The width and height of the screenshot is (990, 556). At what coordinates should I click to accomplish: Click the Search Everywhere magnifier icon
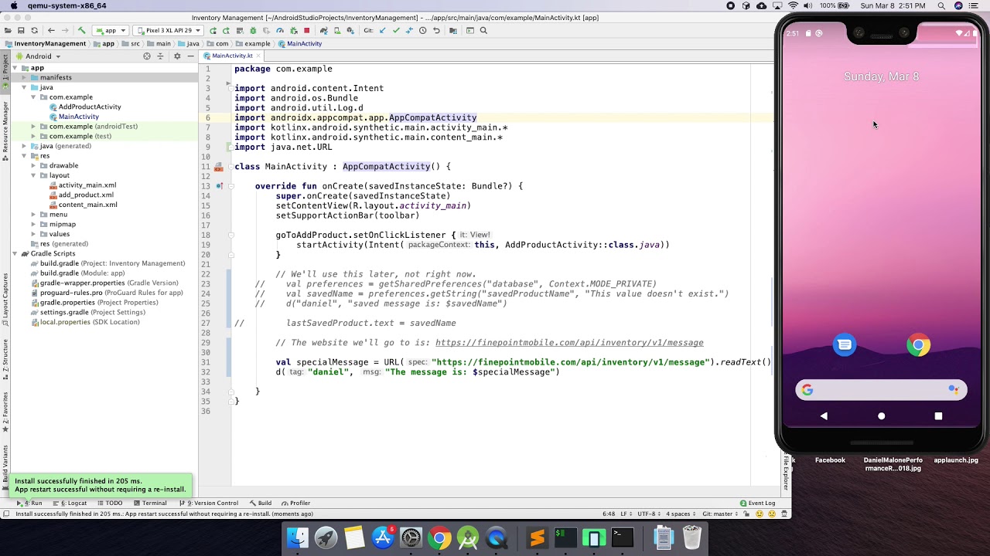point(483,31)
